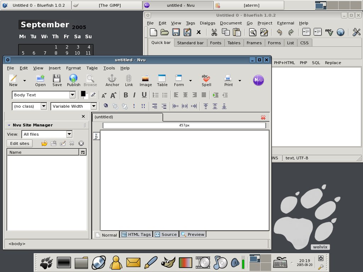Screen dimensions: 363x272
Task: Click the Scissors cut icon in Bluefish
Action: click(x=214, y=32)
